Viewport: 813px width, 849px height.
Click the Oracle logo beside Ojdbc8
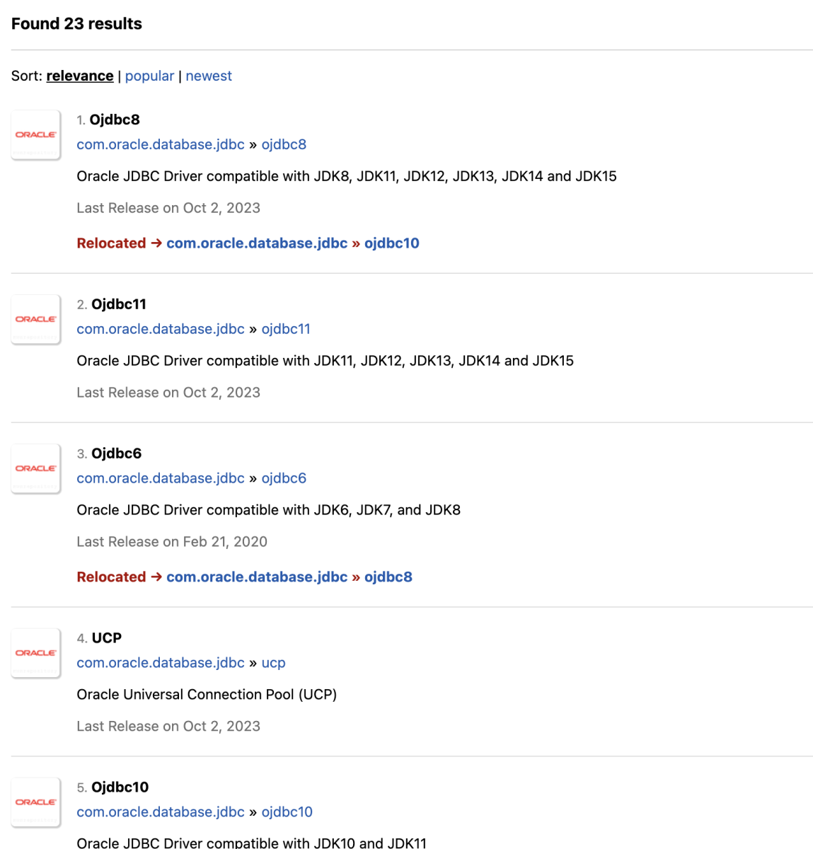[36, 134]
